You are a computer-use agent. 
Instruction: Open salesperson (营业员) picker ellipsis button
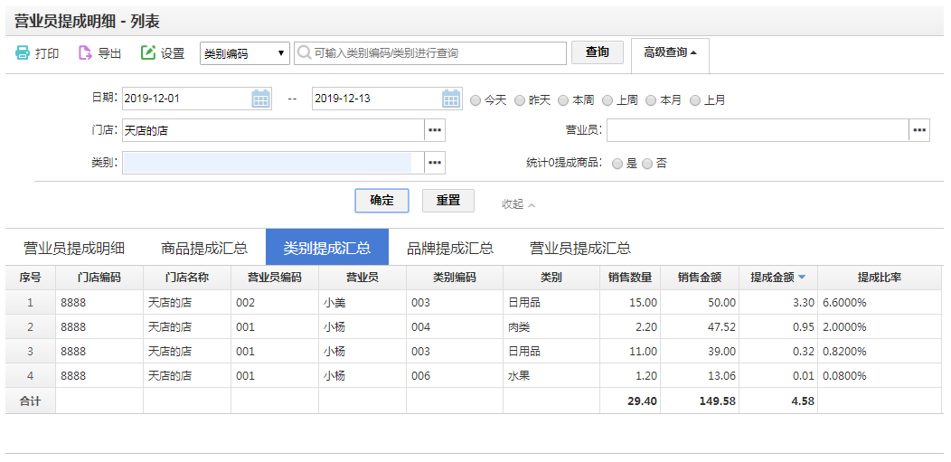(x=919, y=130)
